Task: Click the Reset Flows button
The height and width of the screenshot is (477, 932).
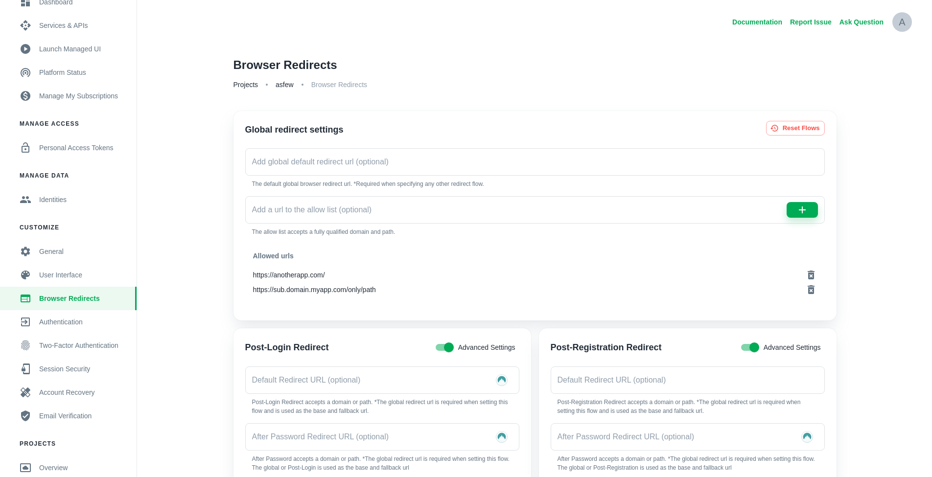Action: pos(795,128)
